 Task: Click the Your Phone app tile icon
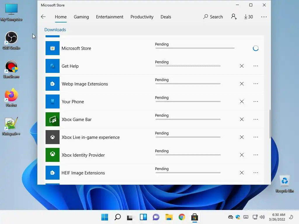[53, 101]
